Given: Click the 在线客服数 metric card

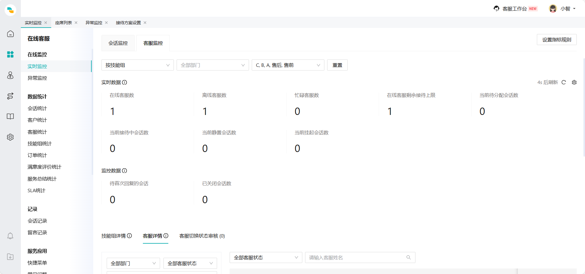Looking at the screenshot, I should 147,104.
